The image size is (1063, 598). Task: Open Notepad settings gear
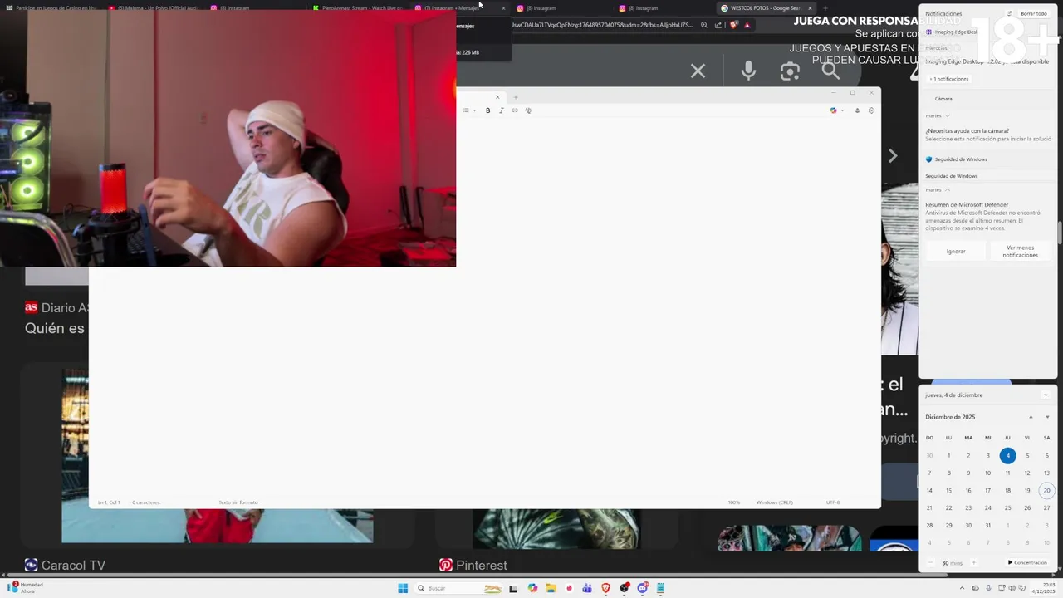(x=871, y=110)
